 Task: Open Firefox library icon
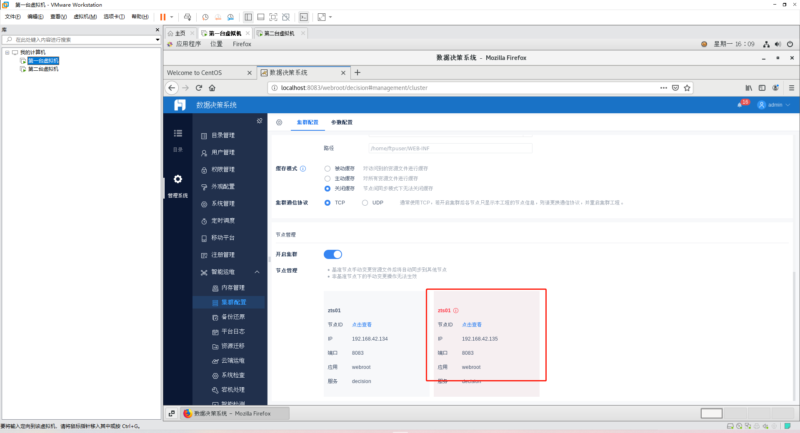(x=749, y=88)
